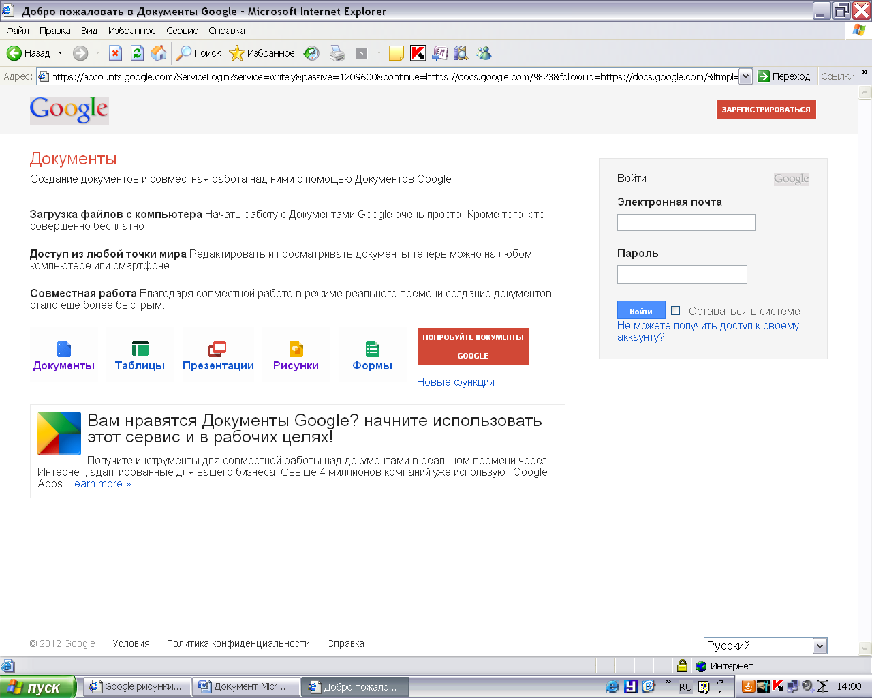This screenshot has width=872, height=698.
Task: Open the Сервис menu
Action: click(x=182, y=31)
